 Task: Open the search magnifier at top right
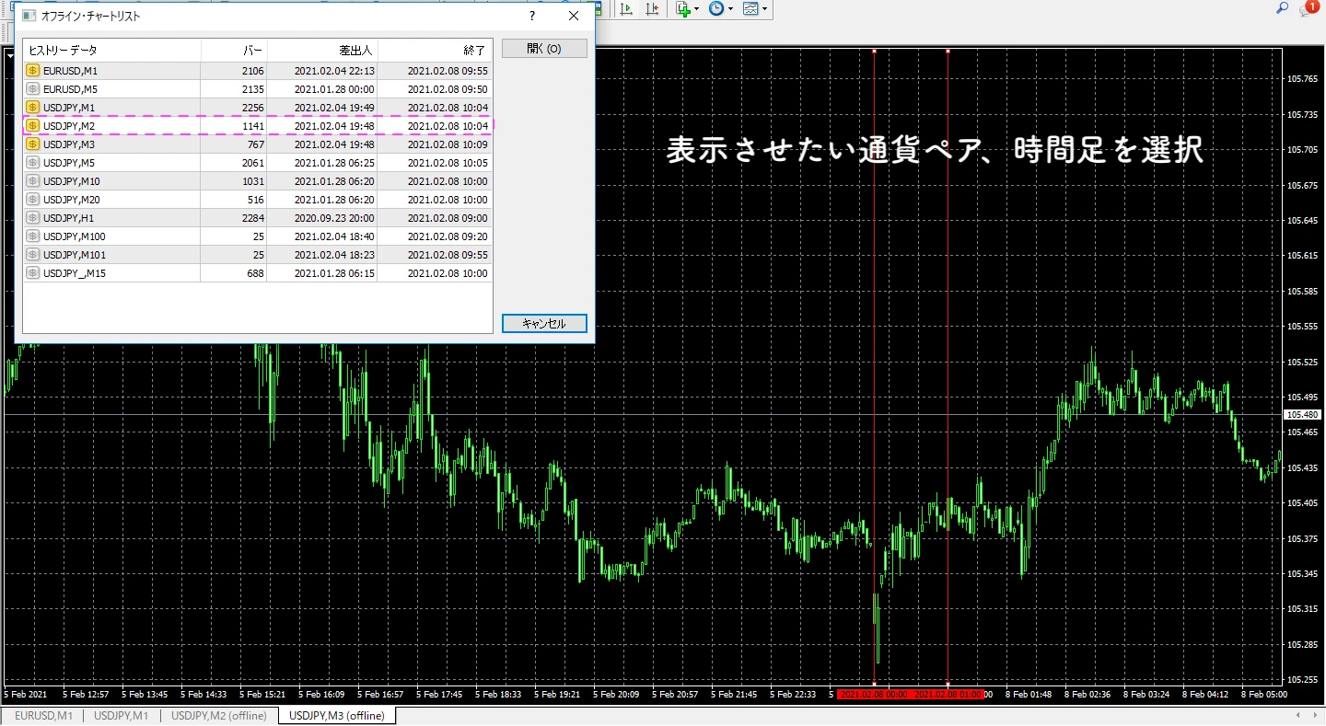click(1283, 9)
